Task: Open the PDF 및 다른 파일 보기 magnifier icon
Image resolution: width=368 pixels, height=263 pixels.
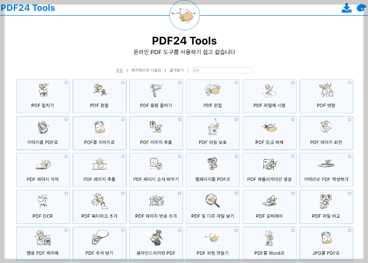Action: tap(213, 201)
